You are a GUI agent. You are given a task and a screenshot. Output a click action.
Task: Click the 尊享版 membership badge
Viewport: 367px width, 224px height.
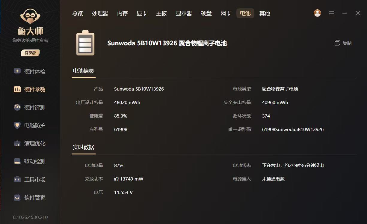[30, 53]
